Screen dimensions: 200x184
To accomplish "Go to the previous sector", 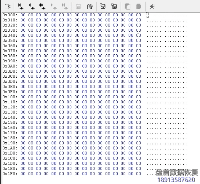I will point(31,6).
